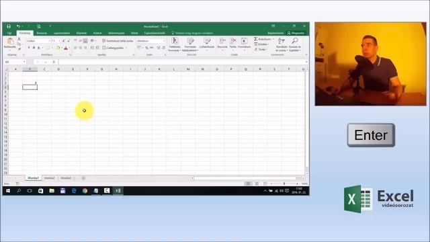430x242 pixels.
Task: Click column D header
Action: 58,69
